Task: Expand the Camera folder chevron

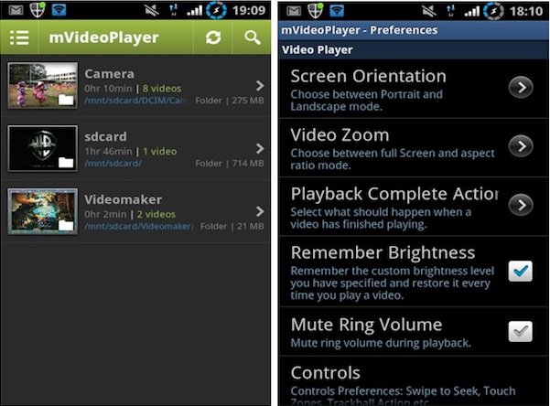Action: pos(260,86)
